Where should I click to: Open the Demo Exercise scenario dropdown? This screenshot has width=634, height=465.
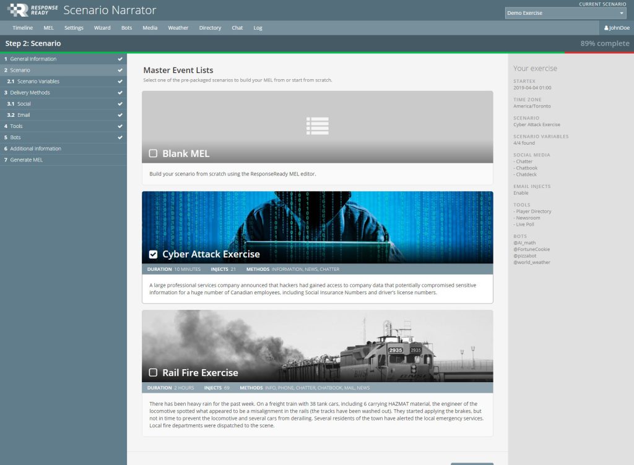pos(563,12)
